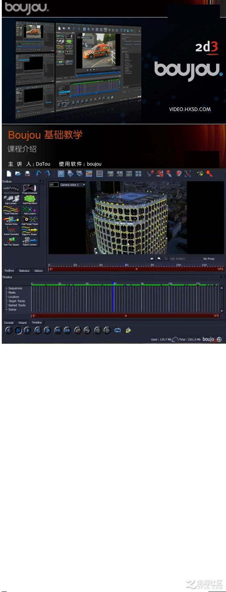Open the Scene Geometry tool

[x=11, y=231]
